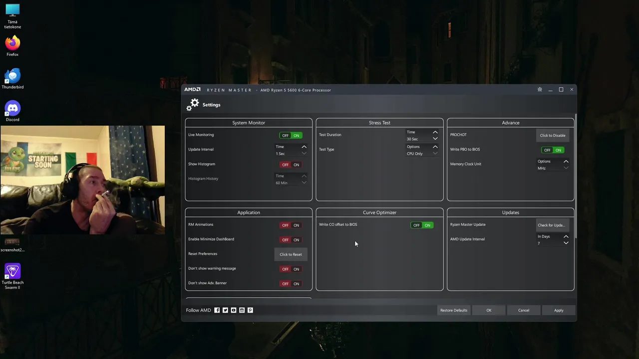This screenshot has width=639, height=359.
Task: Click the Stress Test panel header
Action: [x=379, y=123]
